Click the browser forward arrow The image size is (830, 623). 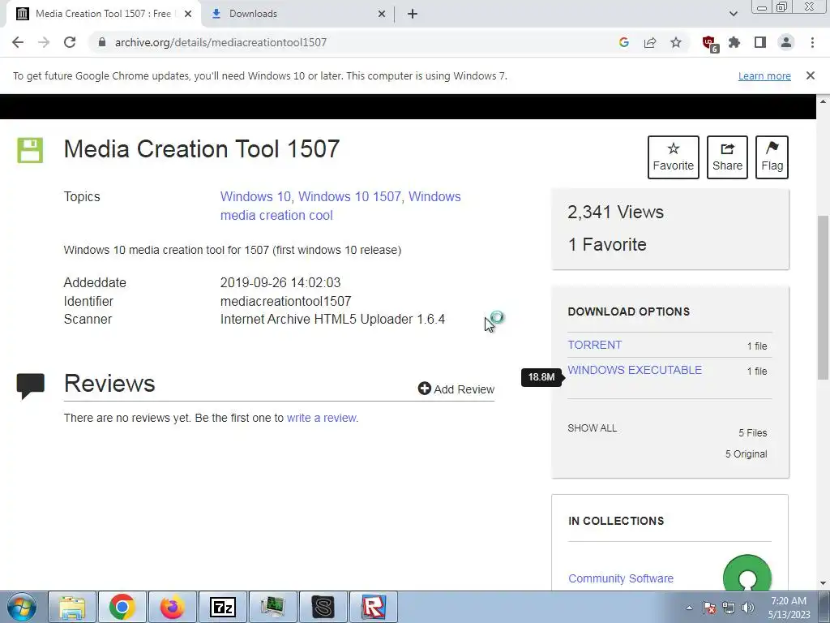click(x=44, y=42)
